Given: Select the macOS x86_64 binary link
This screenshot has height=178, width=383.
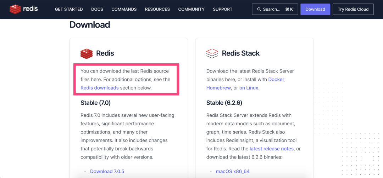Looking at the screenshot, I should (233, 171).
